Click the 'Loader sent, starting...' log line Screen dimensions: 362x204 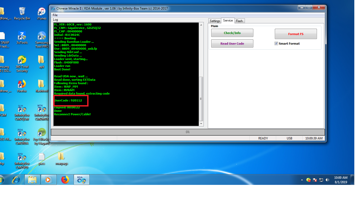click(71, 59)
